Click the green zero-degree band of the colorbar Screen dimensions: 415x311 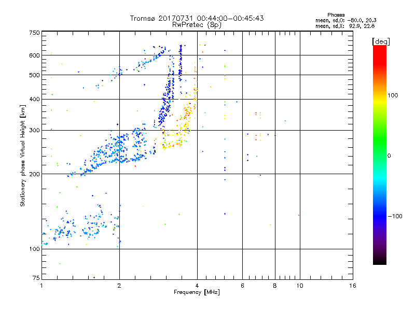[x=380, y=156]
